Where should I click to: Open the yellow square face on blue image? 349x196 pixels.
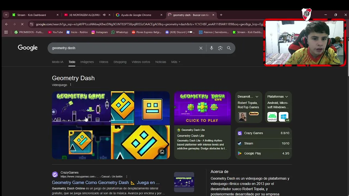pos(152,108)
